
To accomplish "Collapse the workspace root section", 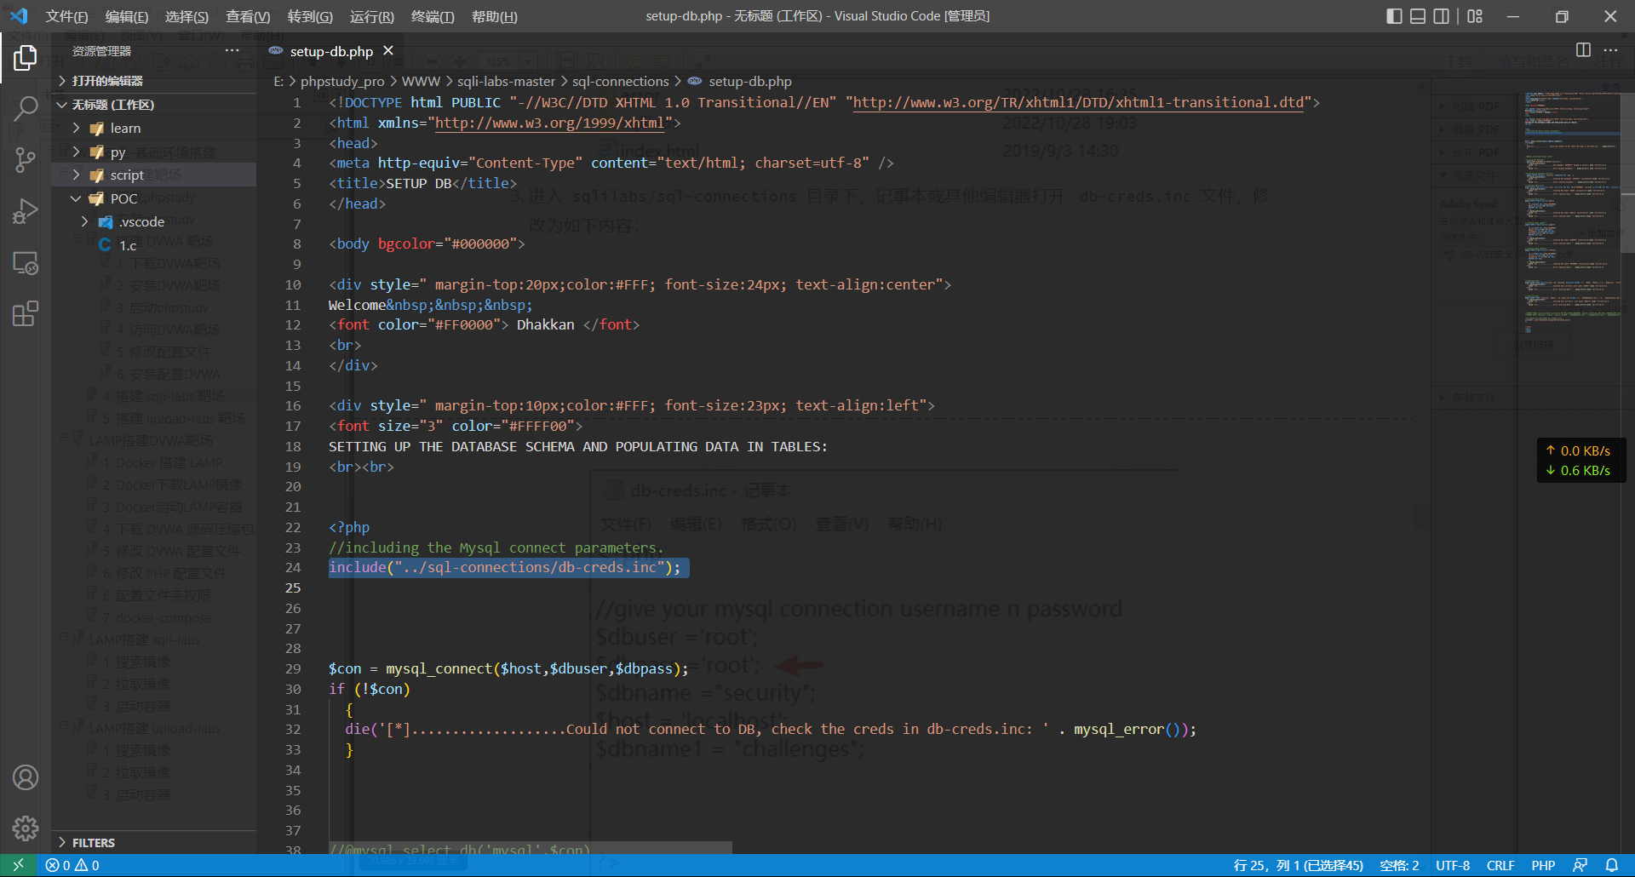I will (153, 105).
